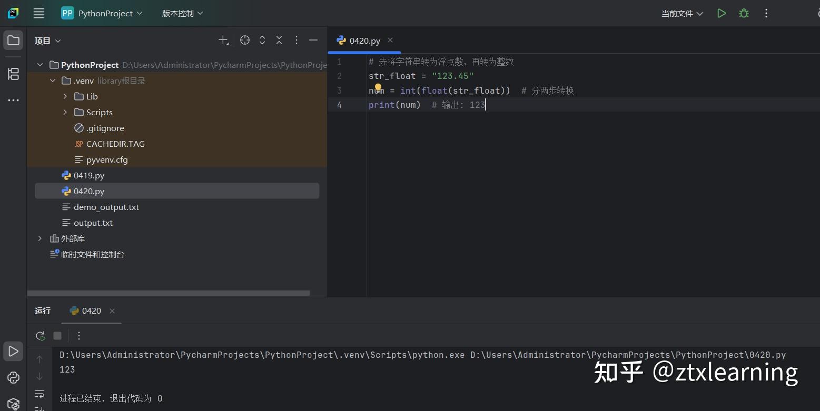820x411 pixels.
Task: Select the Expand All icon in Project panel
Action: point(262,40)
